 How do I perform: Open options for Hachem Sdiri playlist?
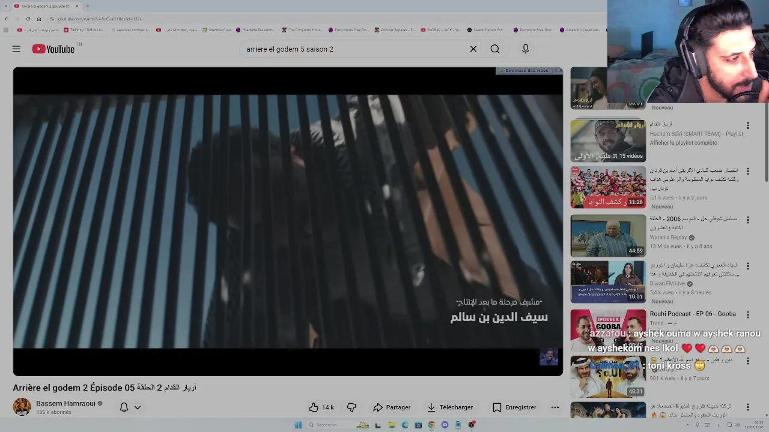point(748,125)
